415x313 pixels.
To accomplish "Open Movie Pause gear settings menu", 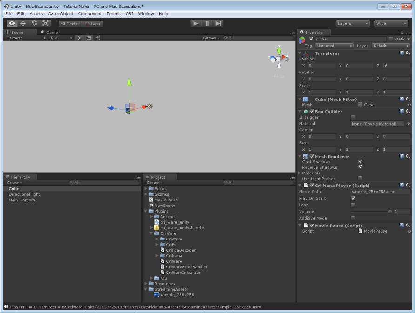I will (x=408, y=226).
